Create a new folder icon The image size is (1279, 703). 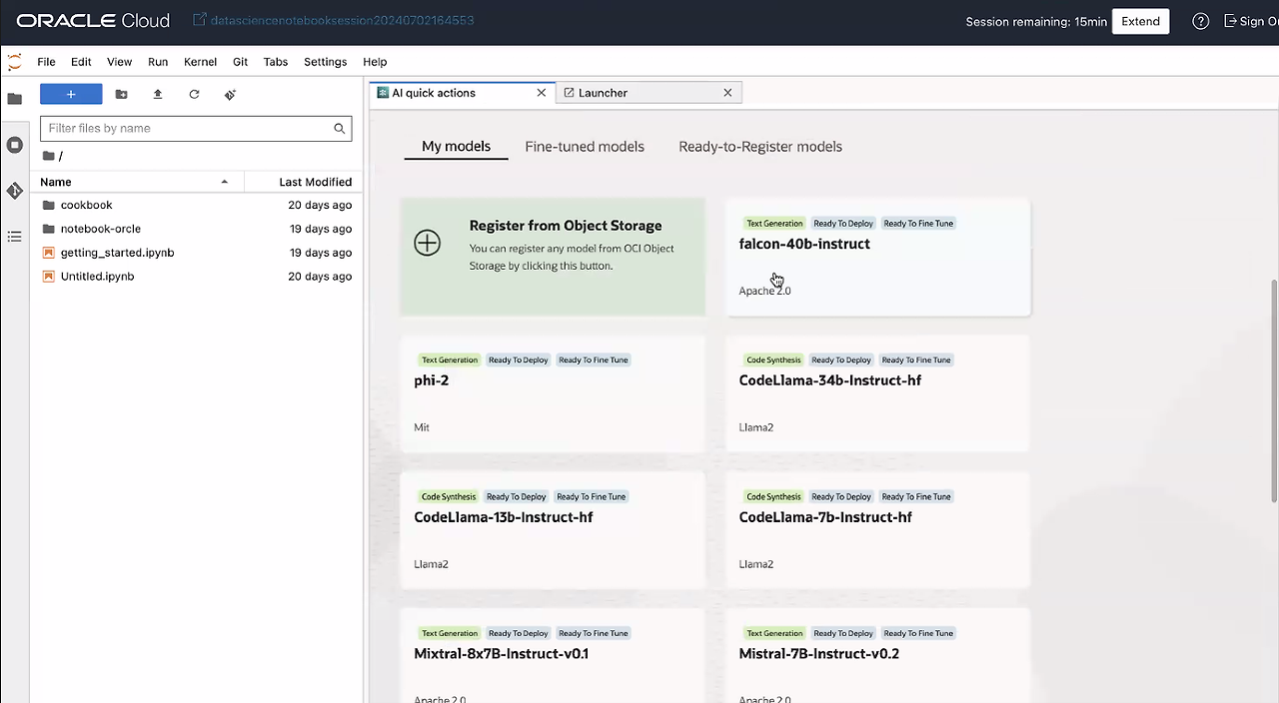click(x=121, y=94)
